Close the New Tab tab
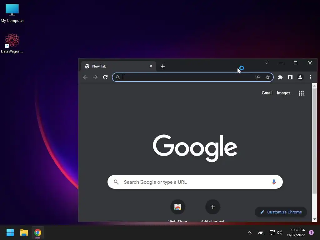The height and width of the screenshot is (240, 320). pyautogui.click(x=151, y=66)
